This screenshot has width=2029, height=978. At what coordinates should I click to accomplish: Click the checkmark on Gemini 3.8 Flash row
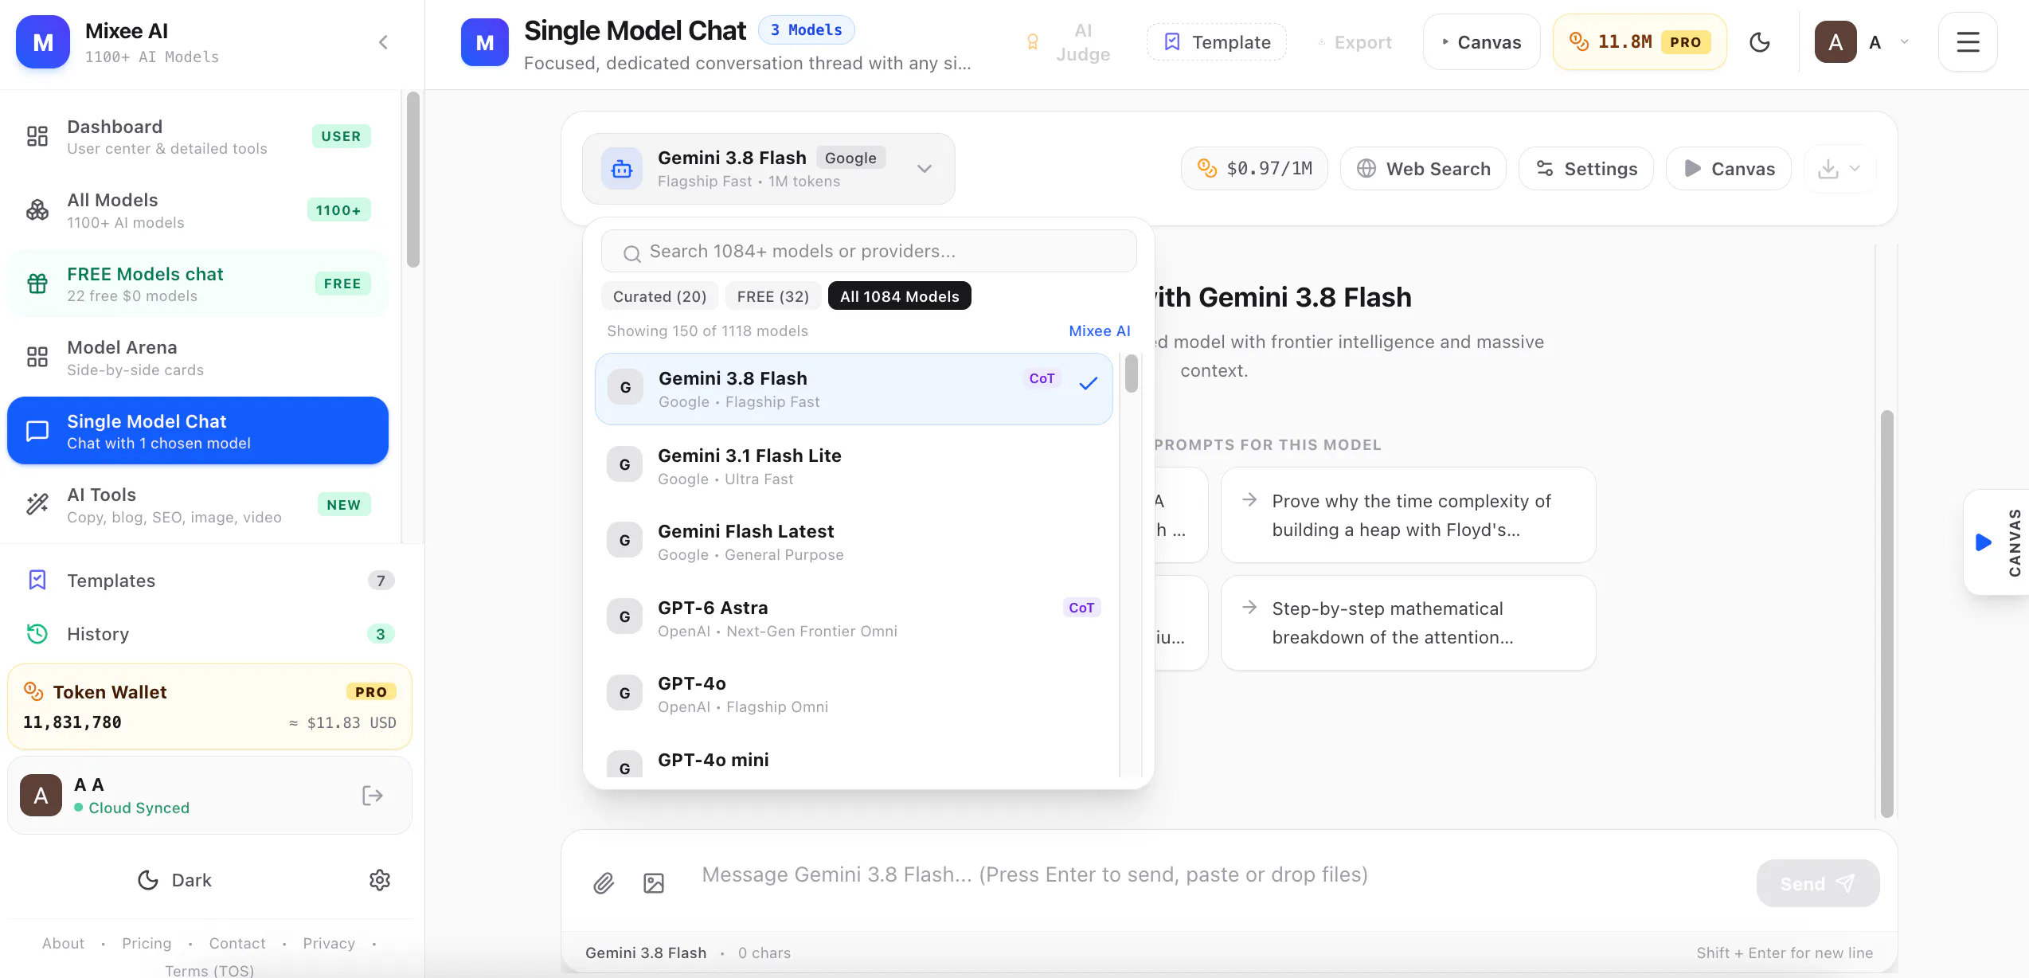click(x=1088, y=384)
